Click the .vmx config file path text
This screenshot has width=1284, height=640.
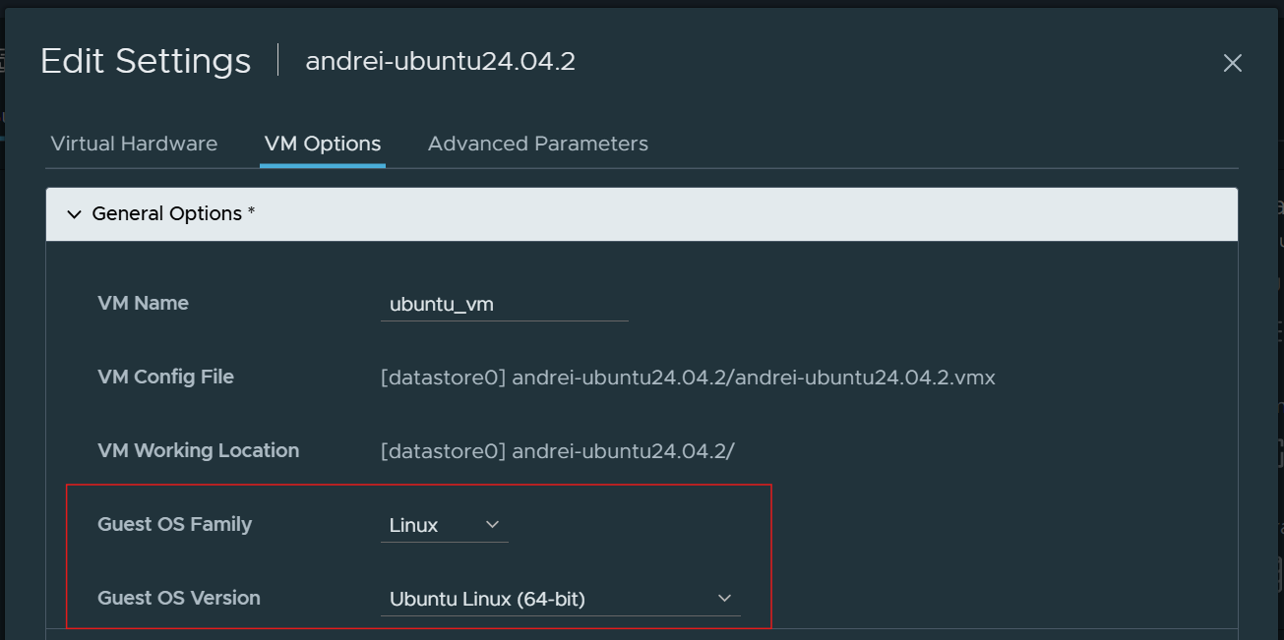click(x=688, y=378)
